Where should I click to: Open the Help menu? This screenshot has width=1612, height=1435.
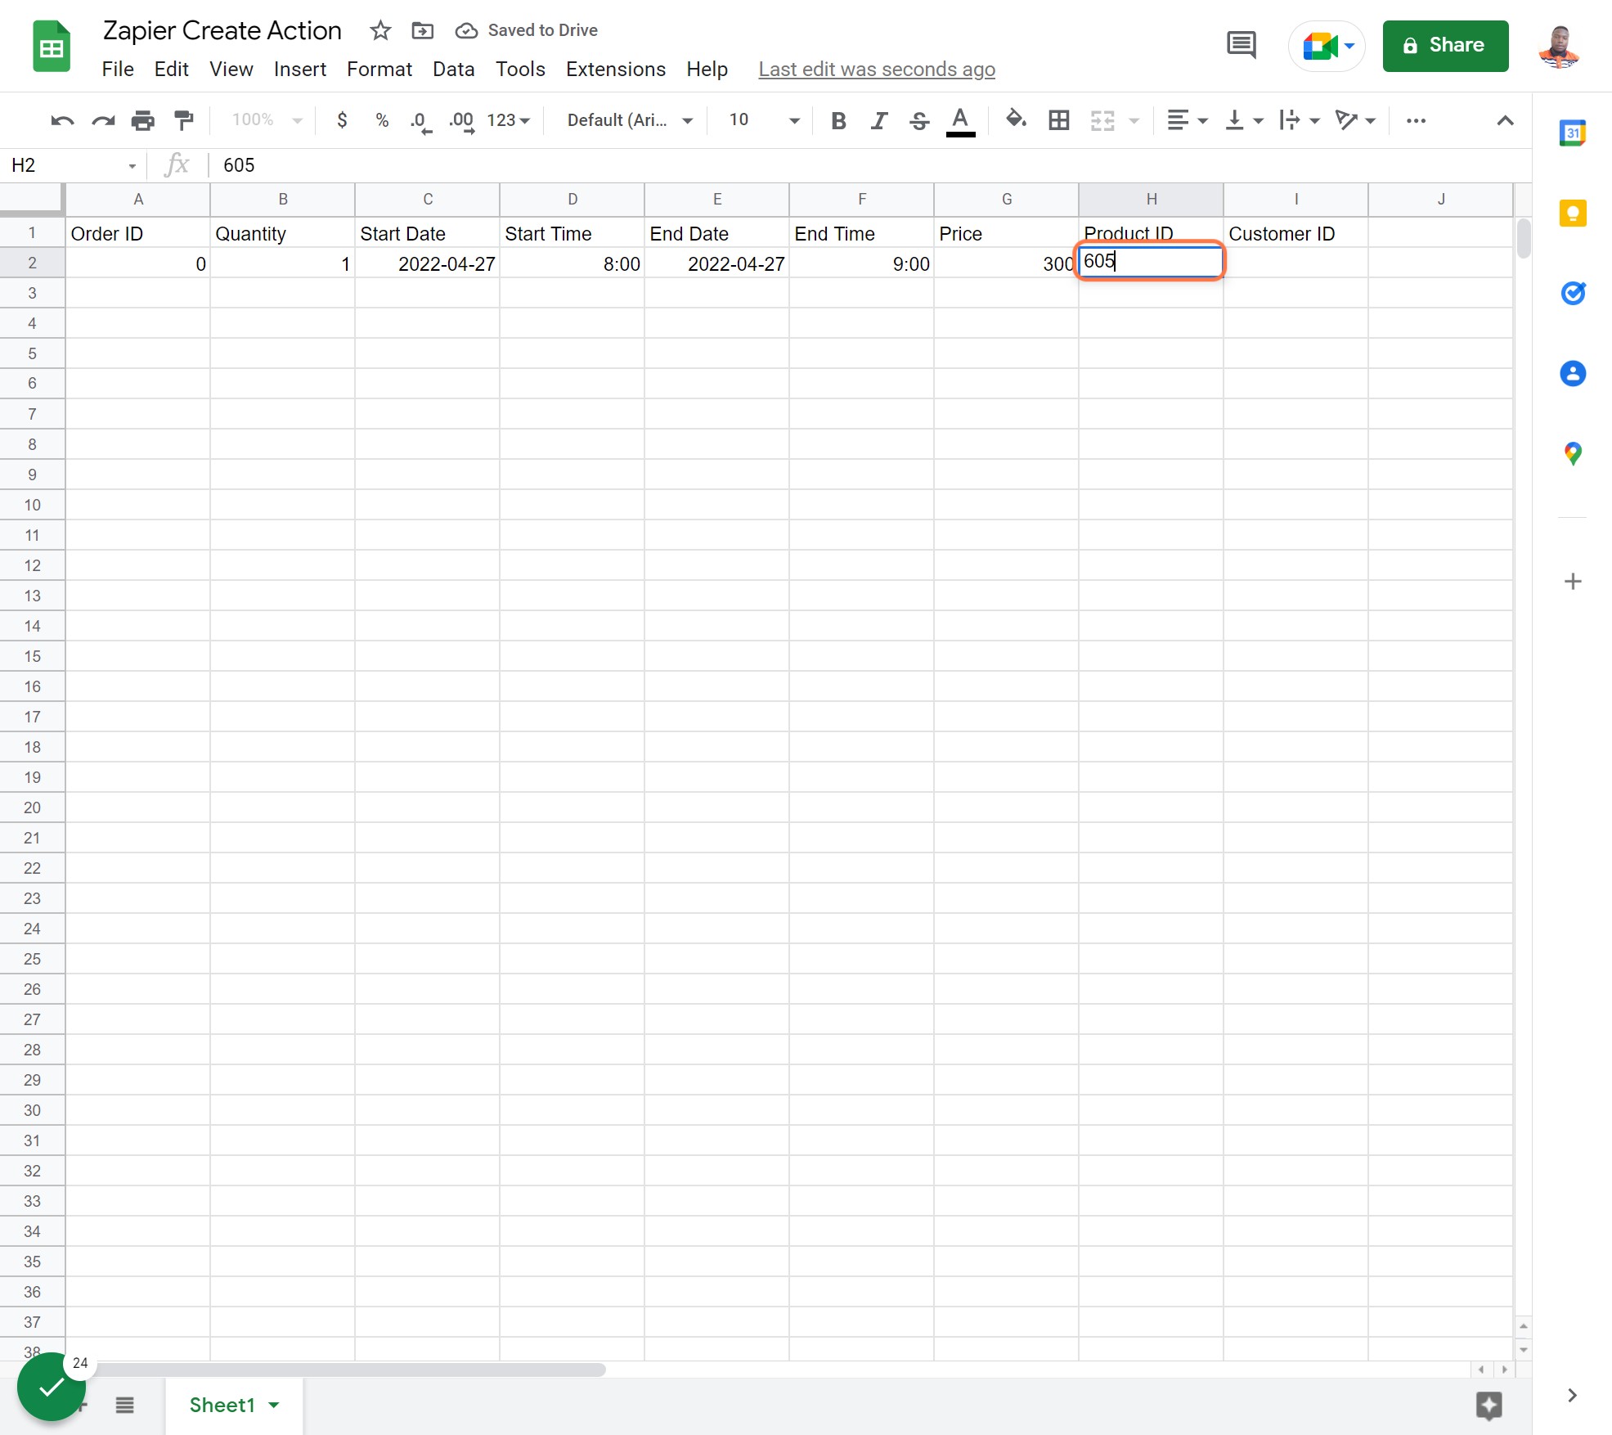[707, 70]
